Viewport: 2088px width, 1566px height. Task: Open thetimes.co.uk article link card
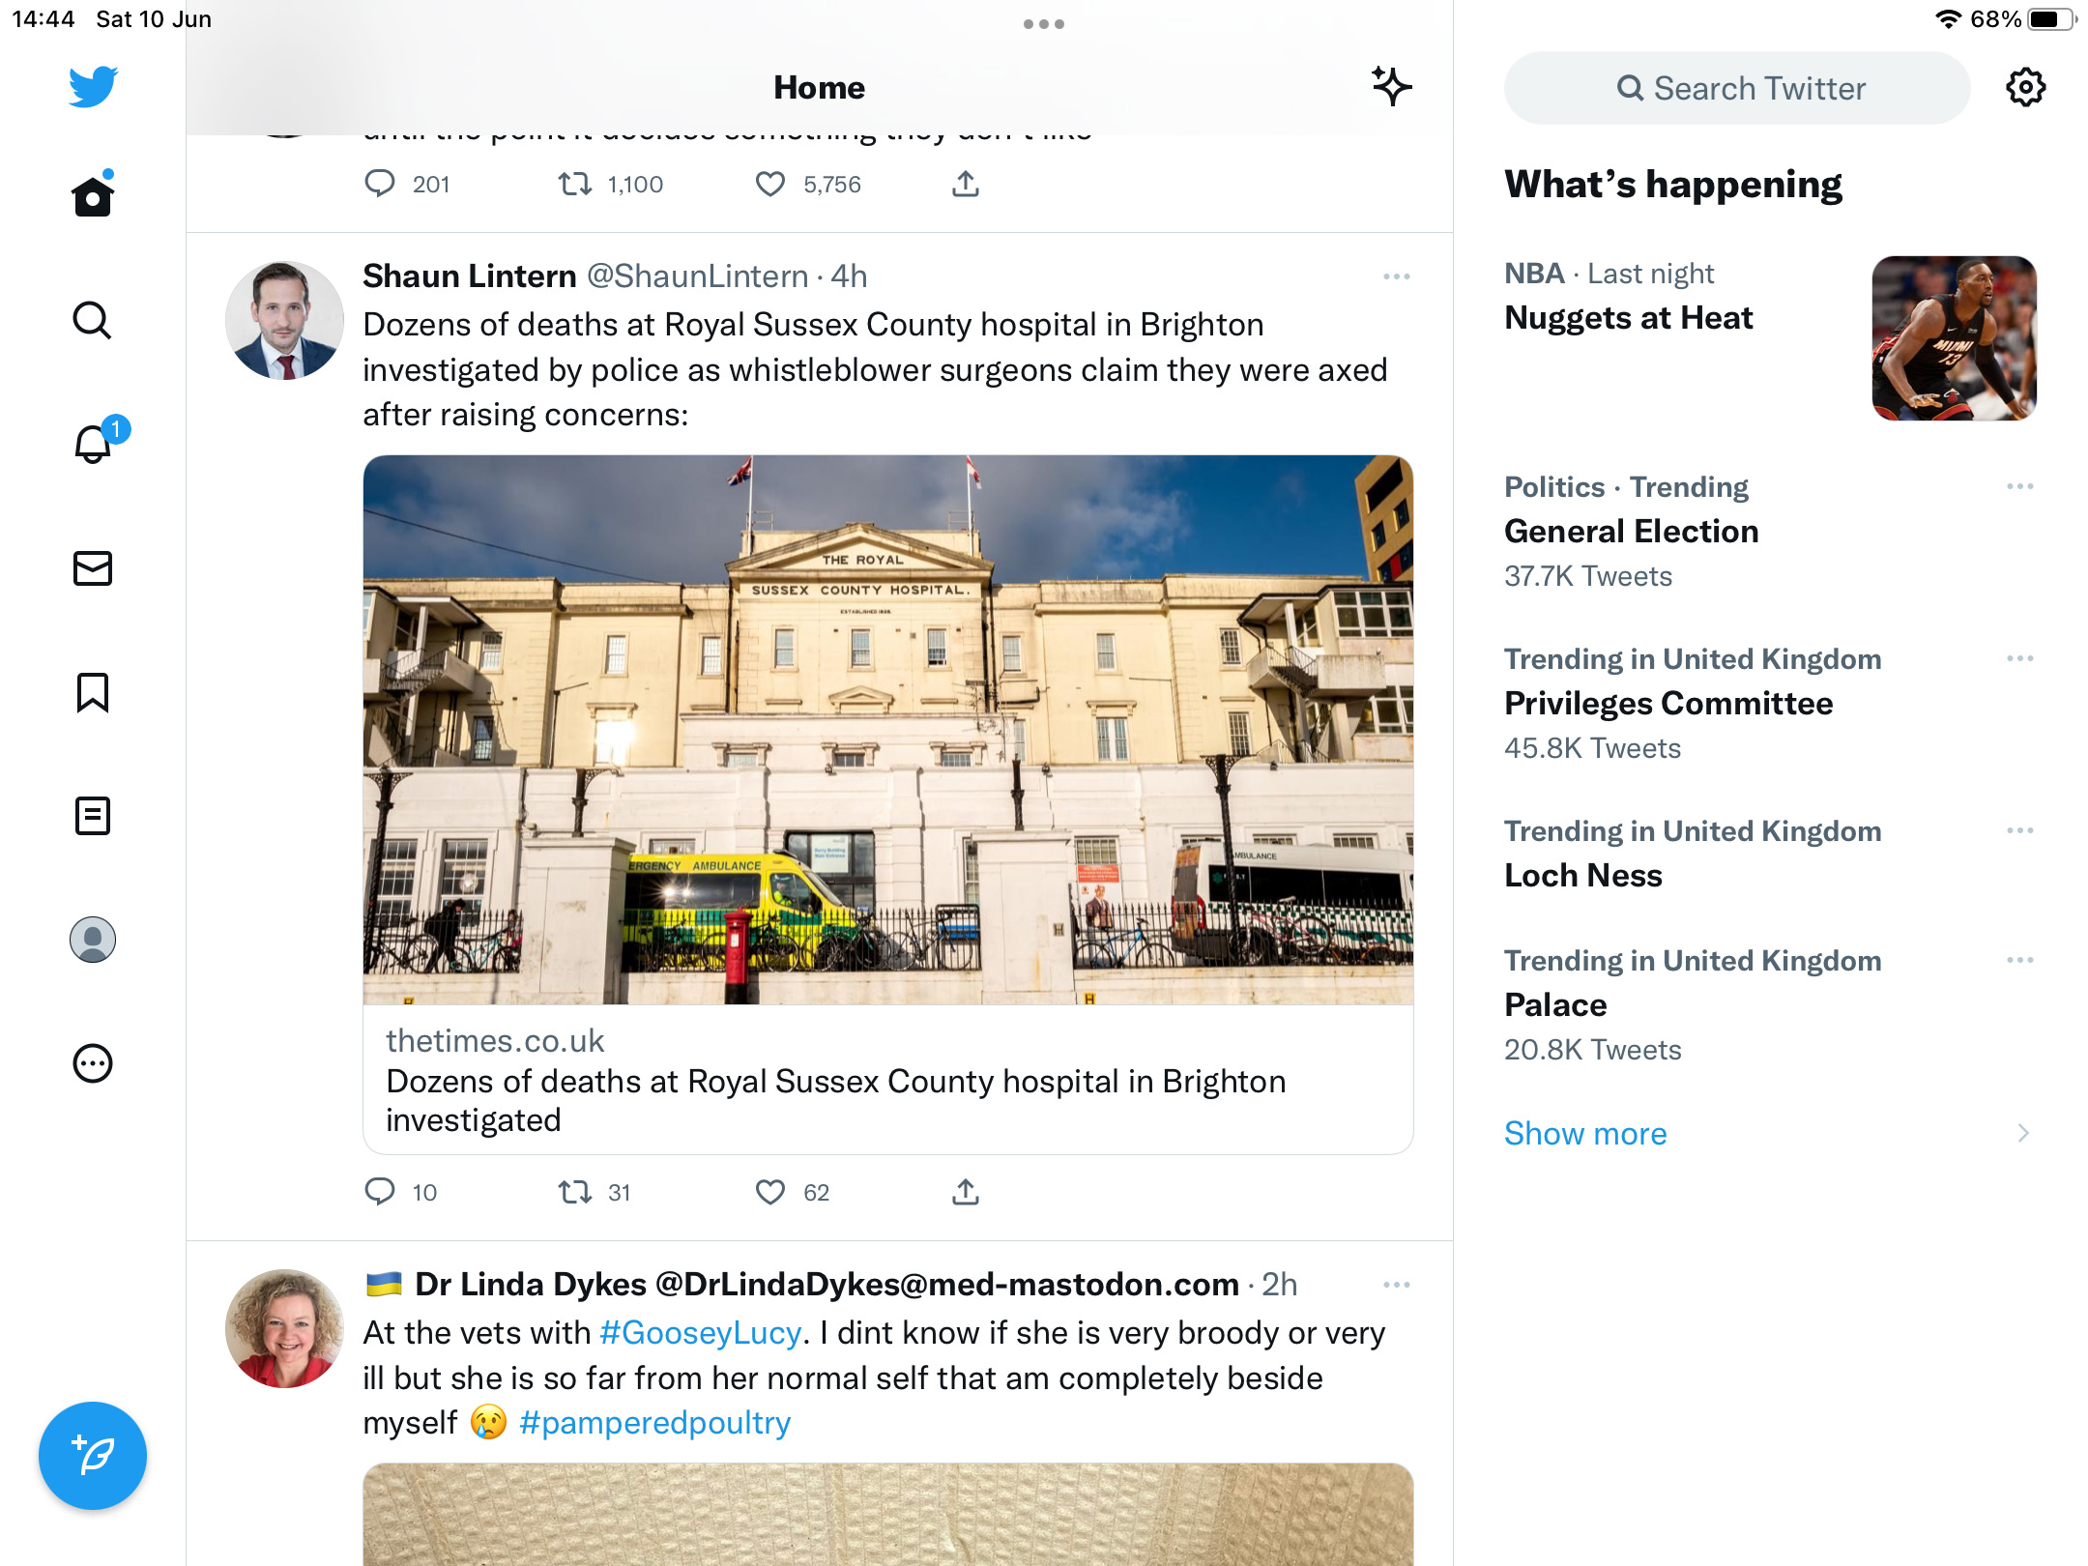(888, 1080)
